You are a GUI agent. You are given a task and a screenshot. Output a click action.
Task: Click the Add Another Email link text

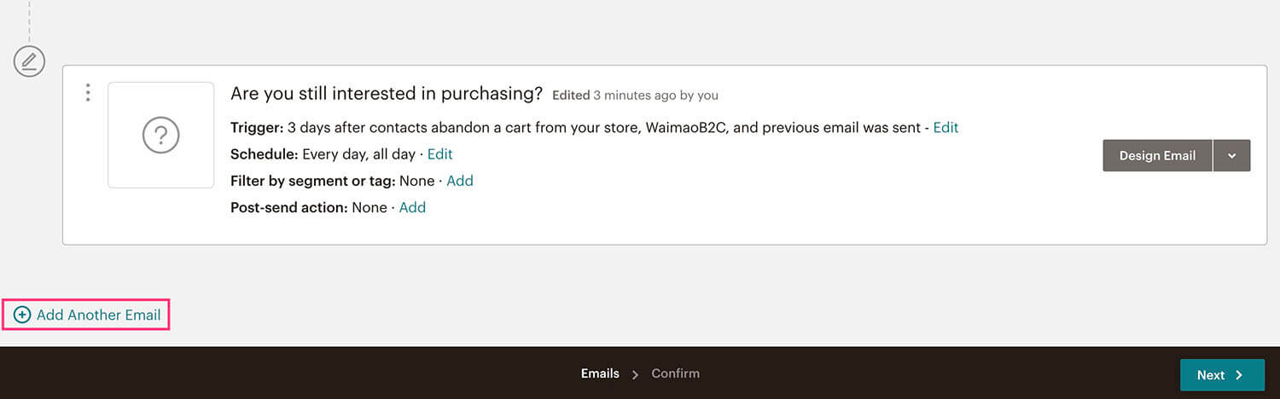tap(98, 315)
